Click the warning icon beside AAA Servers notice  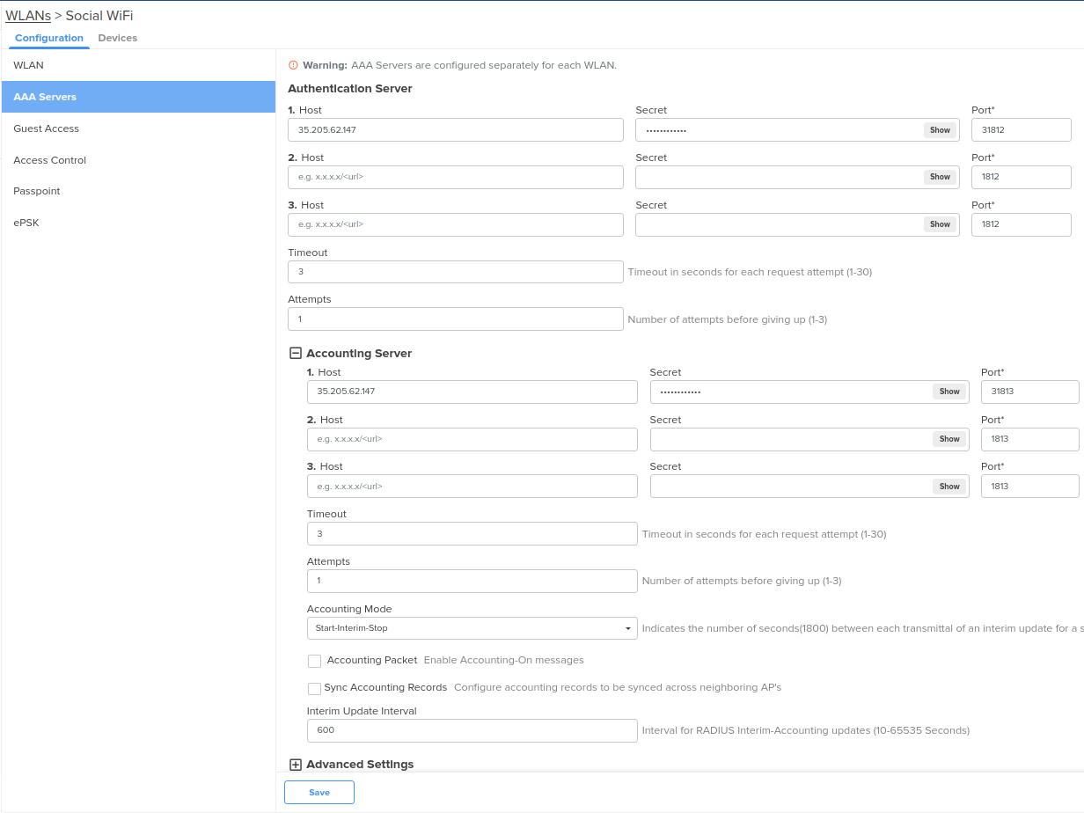click(294, 65)
